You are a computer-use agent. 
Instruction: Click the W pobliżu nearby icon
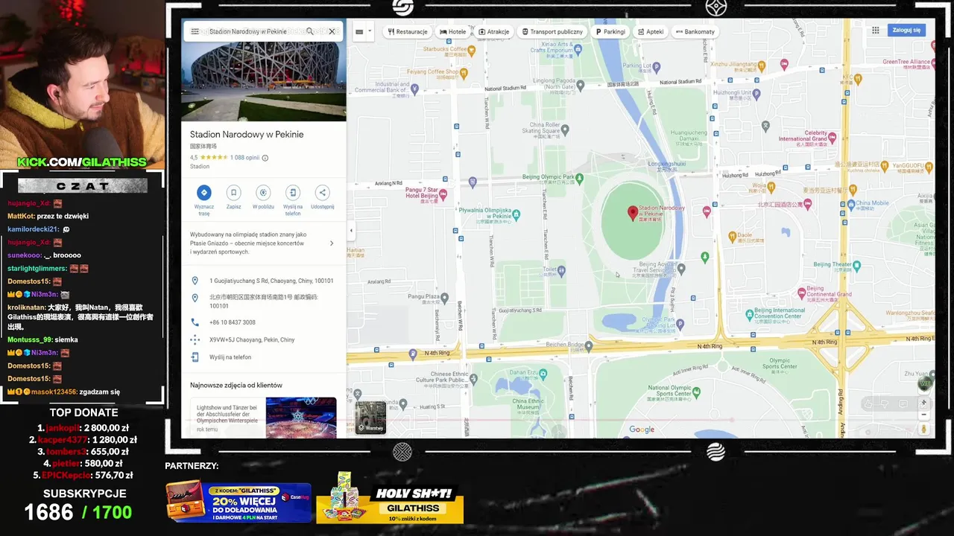[x=262, y=192]
